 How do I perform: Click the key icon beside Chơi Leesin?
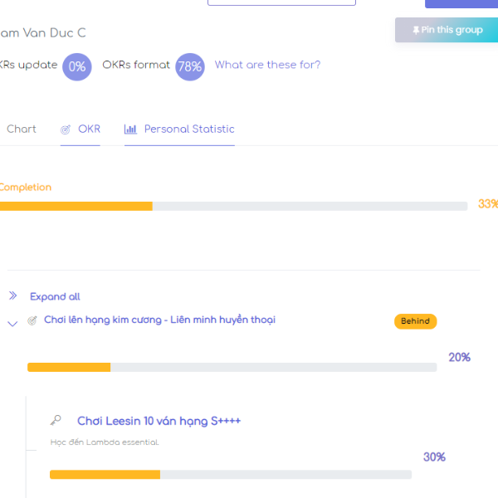[x=56, y=421]
